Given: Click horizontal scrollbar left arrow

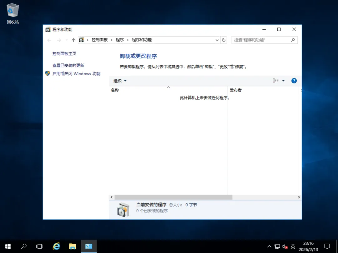Looking at the screenshot, I should (112, 197).
